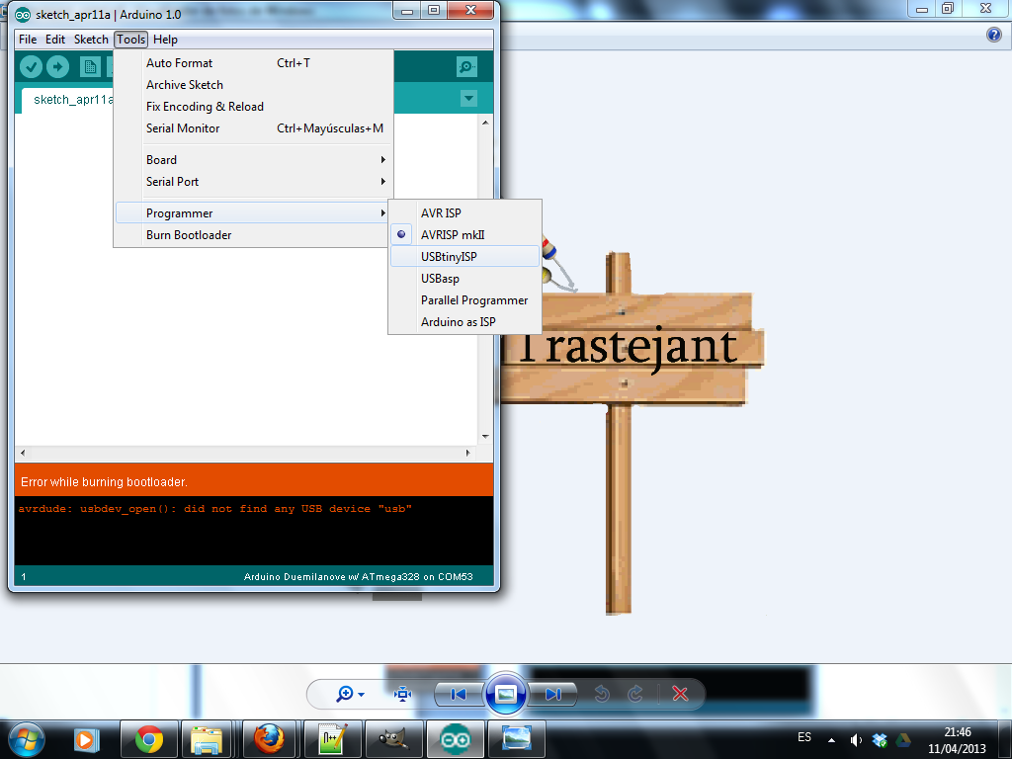Choose Archive Sketch menu entry

[x=253, y=85]
